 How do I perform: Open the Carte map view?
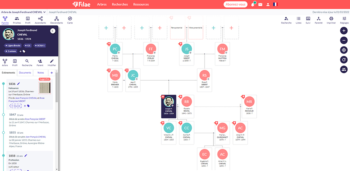coord(70,20)
